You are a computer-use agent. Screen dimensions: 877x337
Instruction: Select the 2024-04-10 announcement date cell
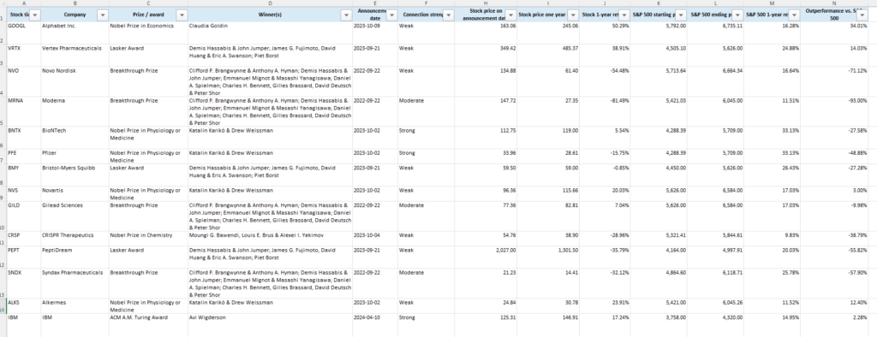tap(375, 325)
